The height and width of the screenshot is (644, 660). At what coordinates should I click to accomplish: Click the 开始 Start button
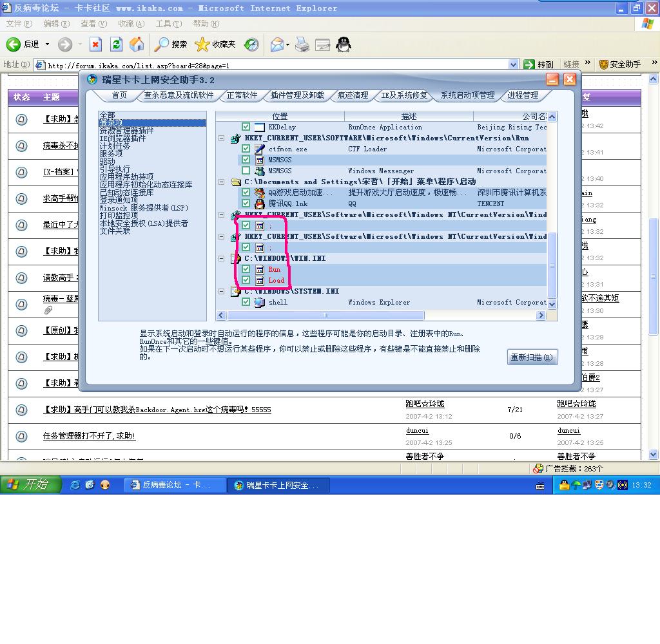tap(30, 485)
